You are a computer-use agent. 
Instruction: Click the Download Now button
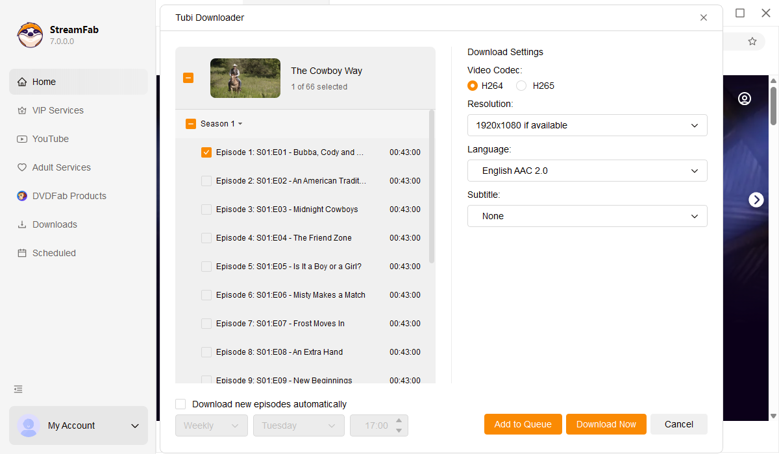[606, 424]
